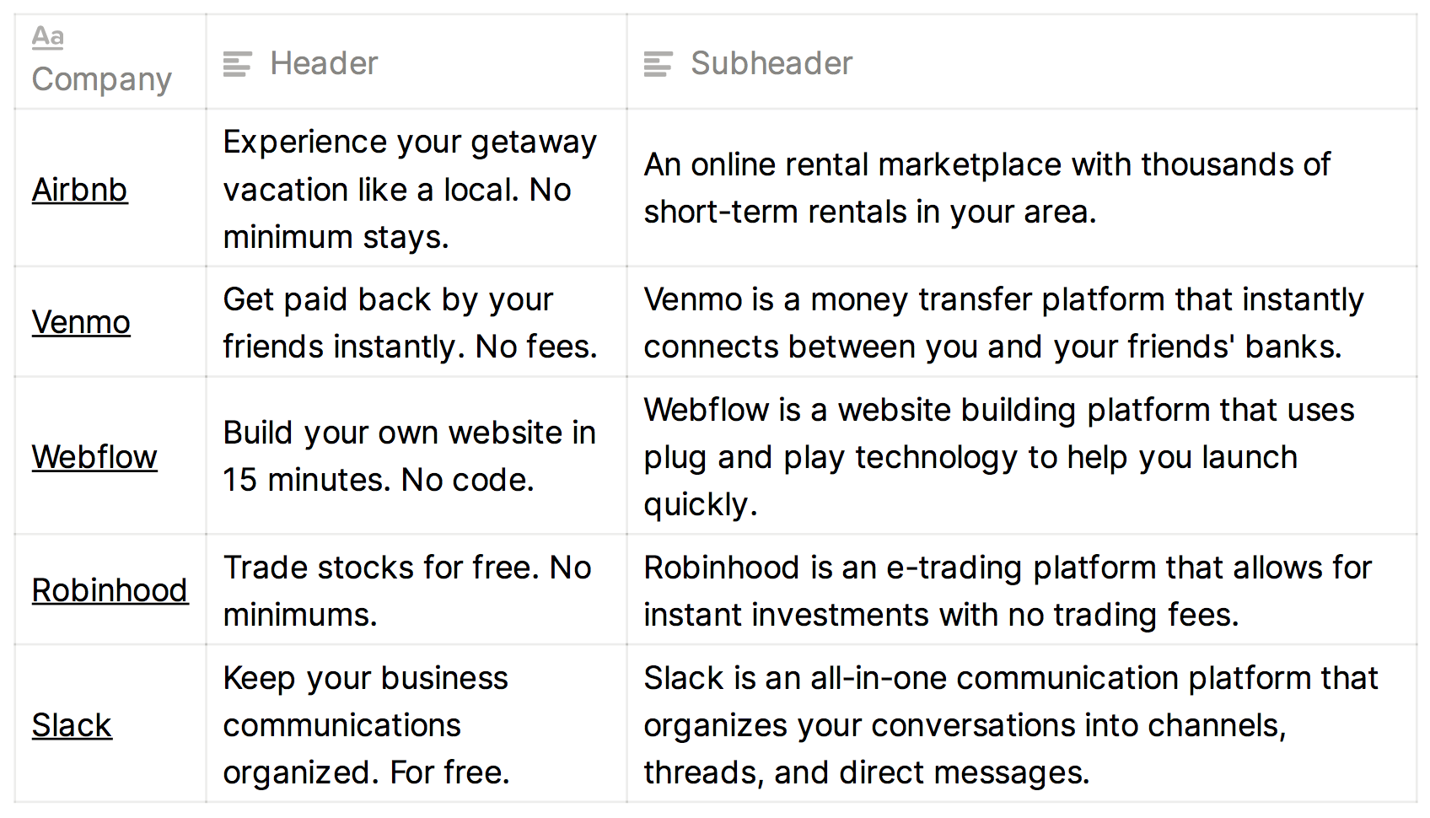The height and width of the screenshot is (818, 1430).
Task: Click Airbnb's online rental marketplace subheader cell
Action: point(986,188)
